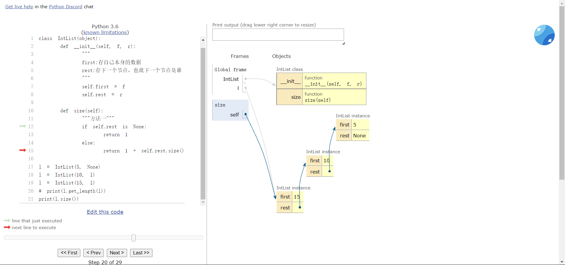Click the page scrollbar up arrow

click(x=562, y=3)
